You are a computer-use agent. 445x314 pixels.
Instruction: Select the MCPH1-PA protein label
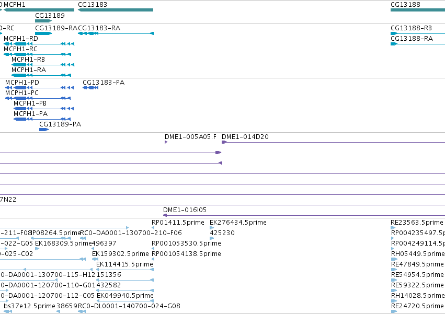(x=31, y=114)
